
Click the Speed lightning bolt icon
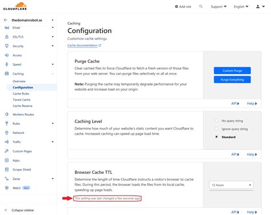click(x=7, y=64)
